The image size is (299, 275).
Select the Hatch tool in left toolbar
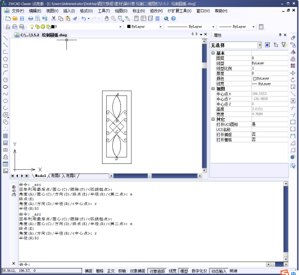(x=5, y=136)
